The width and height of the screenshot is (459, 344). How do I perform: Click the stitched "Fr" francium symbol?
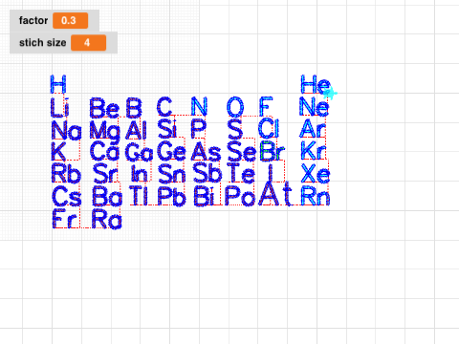click(x=65, y=219)
